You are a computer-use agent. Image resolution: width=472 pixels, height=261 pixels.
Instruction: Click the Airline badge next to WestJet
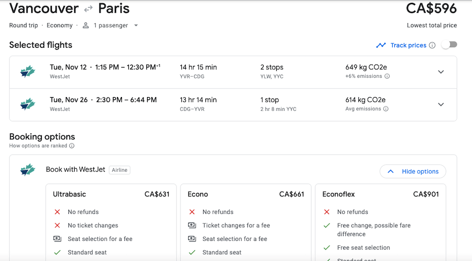click(x=119, y=170)
